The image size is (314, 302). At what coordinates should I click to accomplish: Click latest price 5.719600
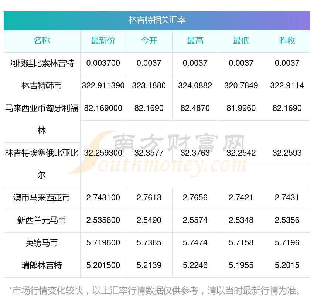point(103,243)
